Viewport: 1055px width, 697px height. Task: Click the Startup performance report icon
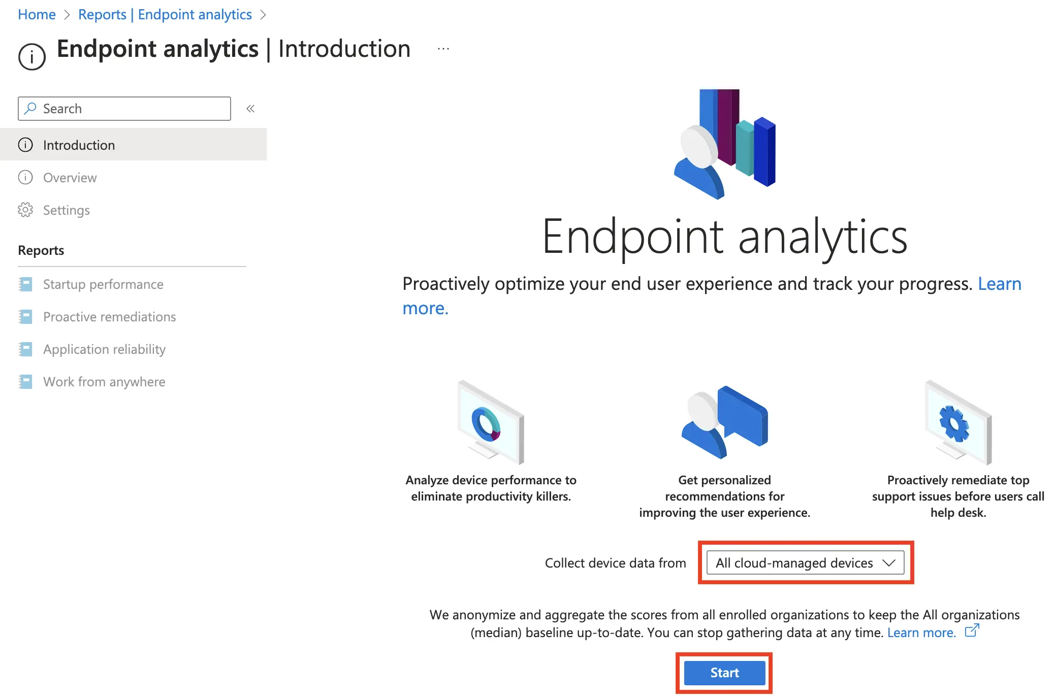click(25, 284)
